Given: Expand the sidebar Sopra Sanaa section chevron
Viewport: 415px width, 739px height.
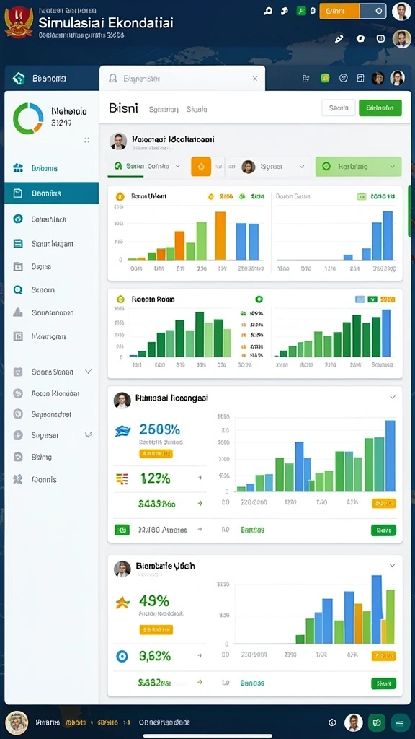Looking at the screenshot, I should pos(88,372).
